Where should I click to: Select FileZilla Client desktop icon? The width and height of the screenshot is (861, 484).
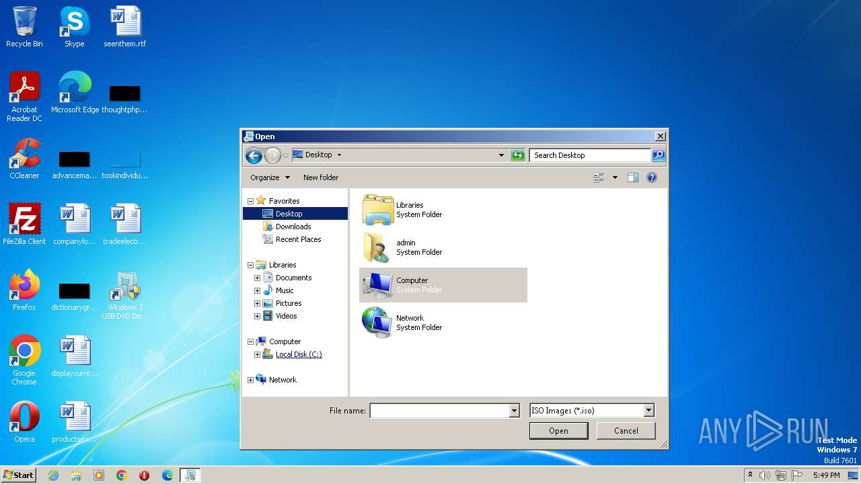(x=24, y=225)
